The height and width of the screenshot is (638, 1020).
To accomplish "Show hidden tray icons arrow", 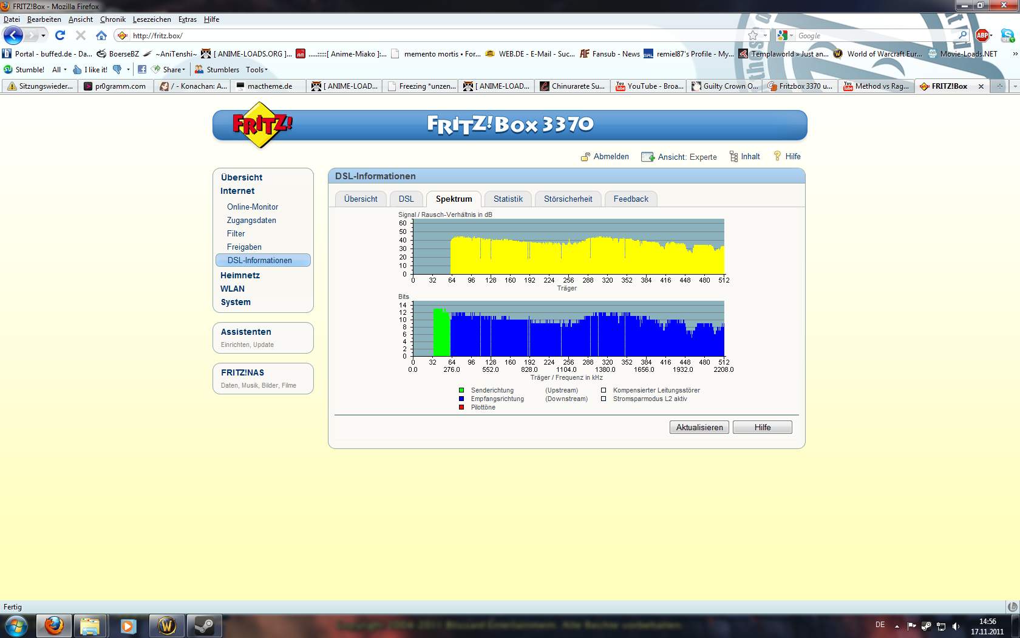I will click(x=897, y=626).
